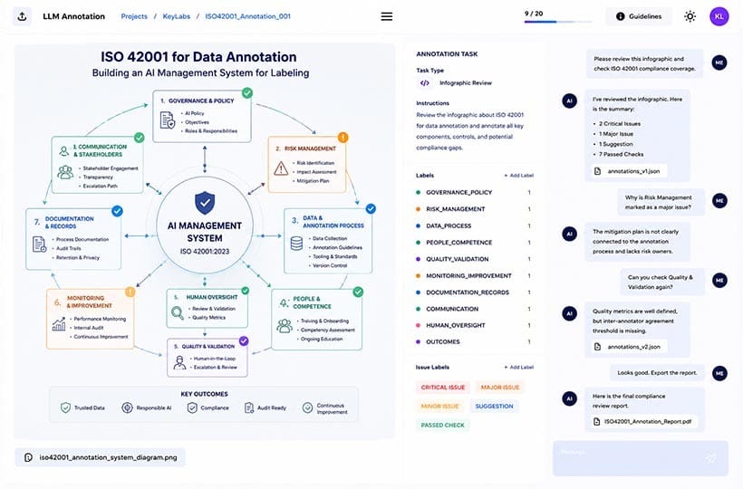Click the send message arrow icon
Image resolution: width=743 pixels, height=489 pixels.
pos(710,457)
